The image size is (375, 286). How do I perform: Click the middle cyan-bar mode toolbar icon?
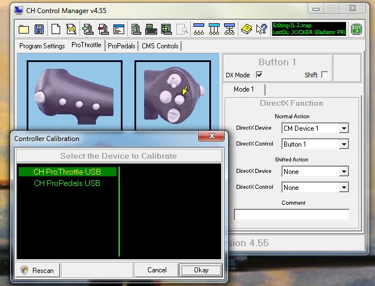click(x=214, y=29)
